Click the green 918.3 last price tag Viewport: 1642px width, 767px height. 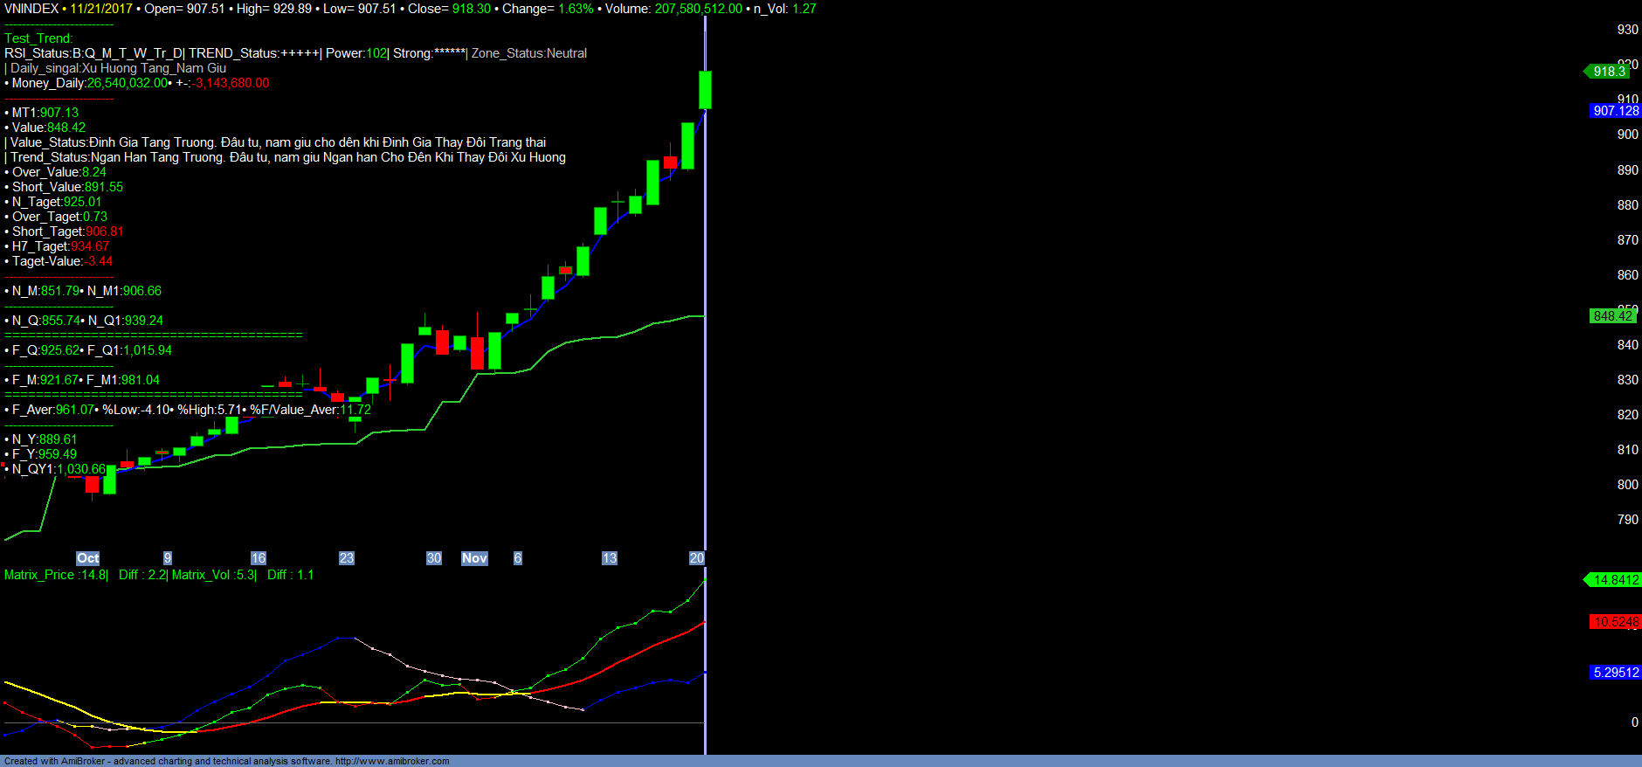1608,72
